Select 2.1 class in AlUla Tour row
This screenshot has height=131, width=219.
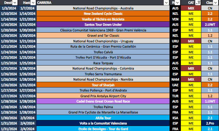[x=210, y=118]
